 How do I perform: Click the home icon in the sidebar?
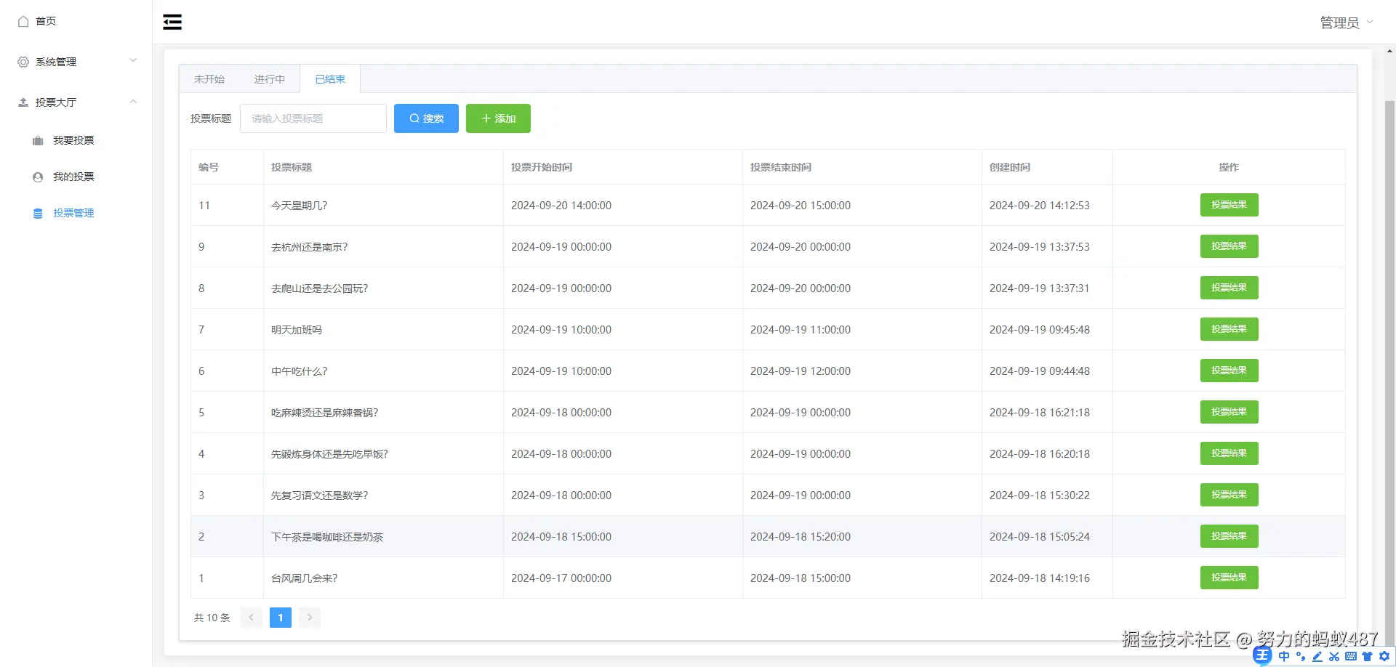tap(23, 21)
